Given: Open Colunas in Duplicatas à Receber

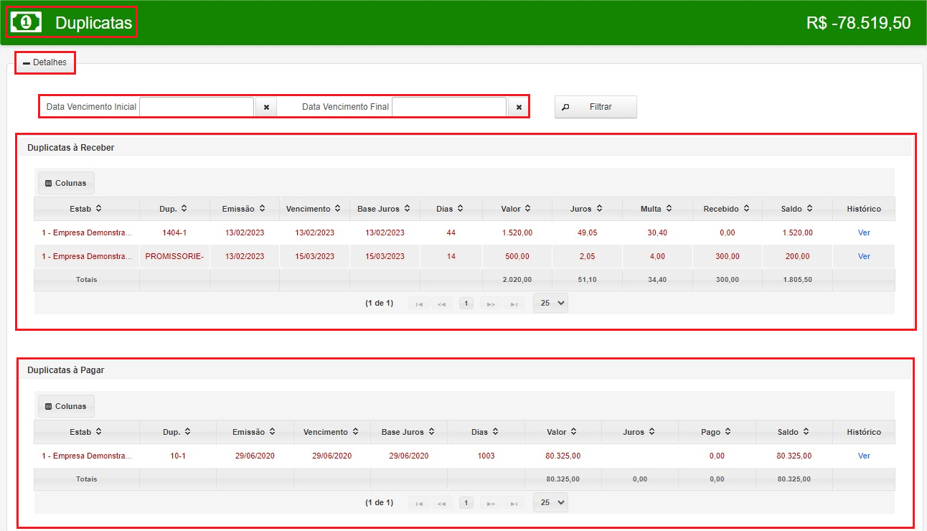Looking at the screenshot, I should tap(65, 182).
